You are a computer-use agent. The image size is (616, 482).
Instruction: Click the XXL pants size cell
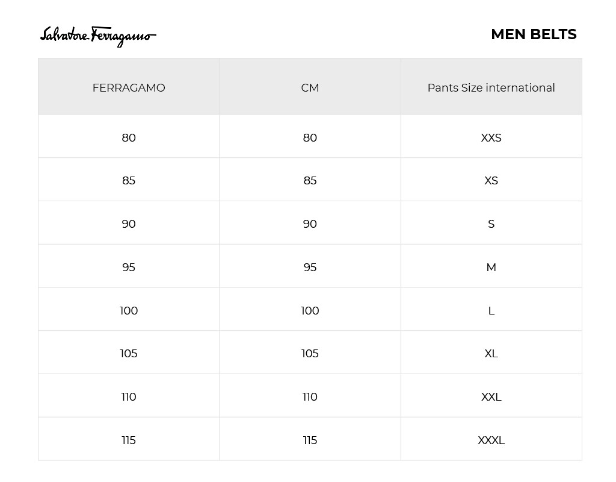pyautogui.click(x=491, y=397)
